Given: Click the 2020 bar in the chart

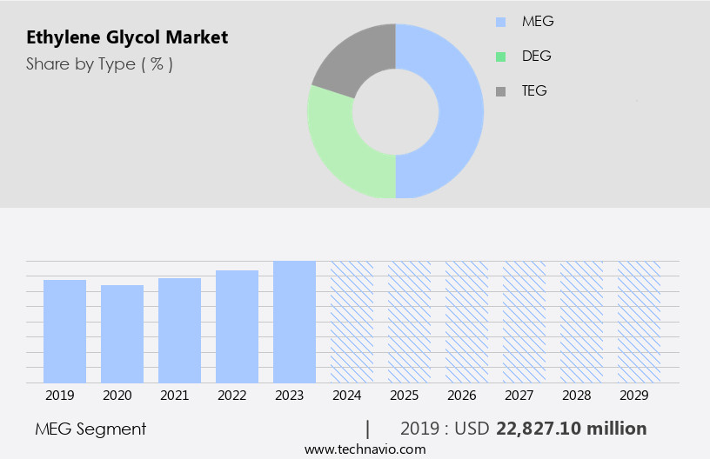Looking at the screenshot, I should click(x=122, y=334).
